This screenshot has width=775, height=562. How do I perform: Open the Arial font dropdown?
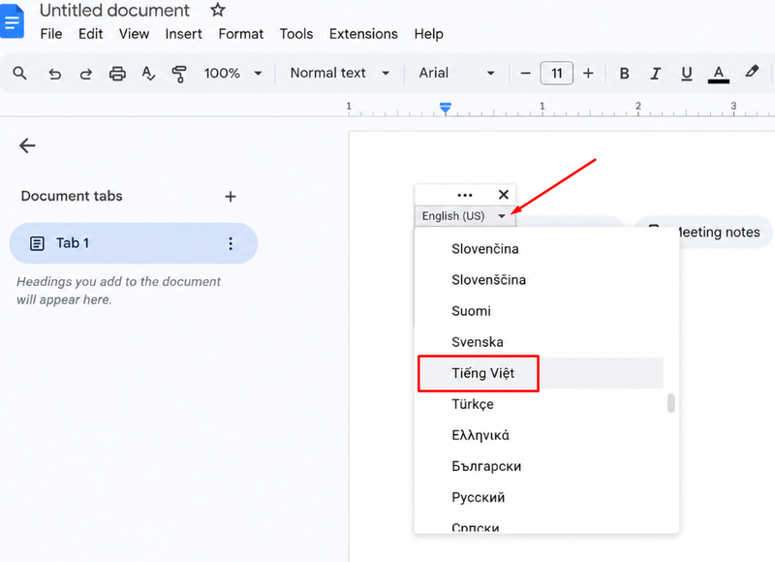coord(456,73)
